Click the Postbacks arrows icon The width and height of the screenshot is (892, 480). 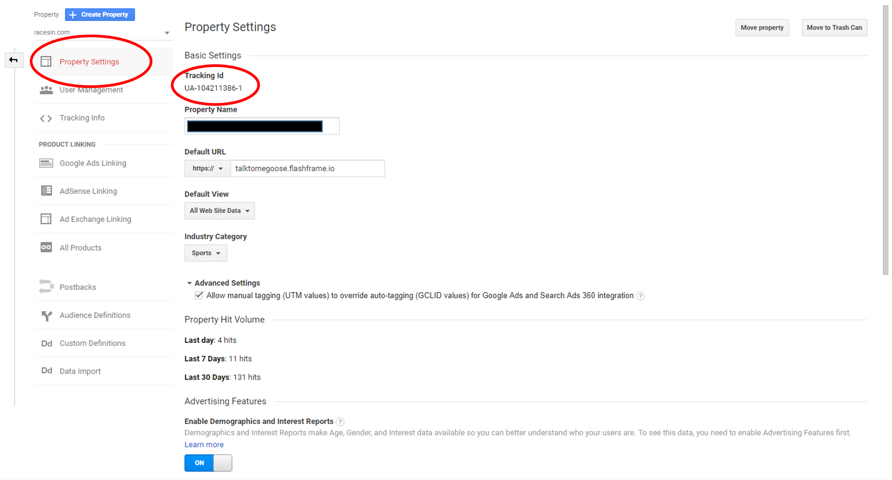tap(46, 287)
